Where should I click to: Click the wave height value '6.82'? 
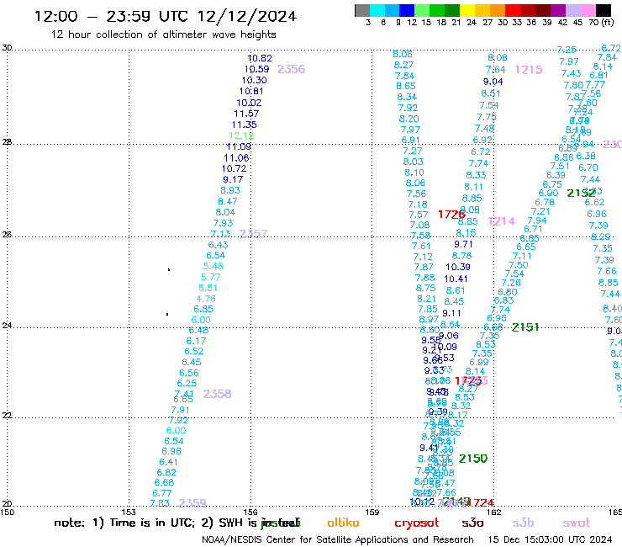(x=166, y=472)
